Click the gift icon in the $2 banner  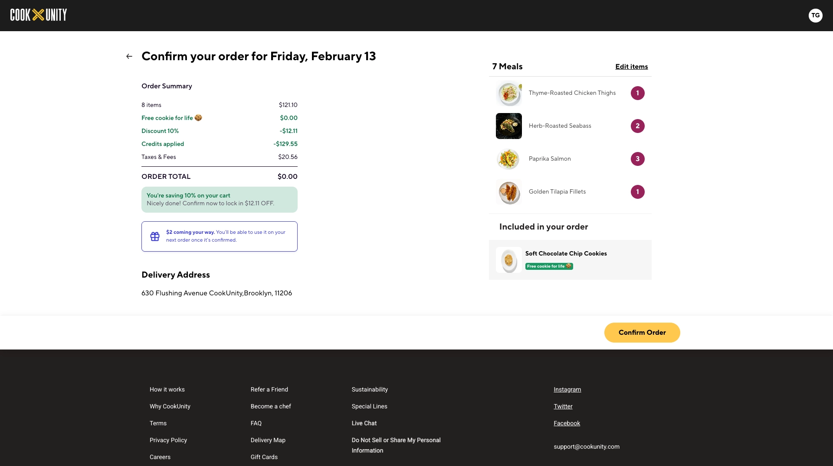(x=155, y=236)
